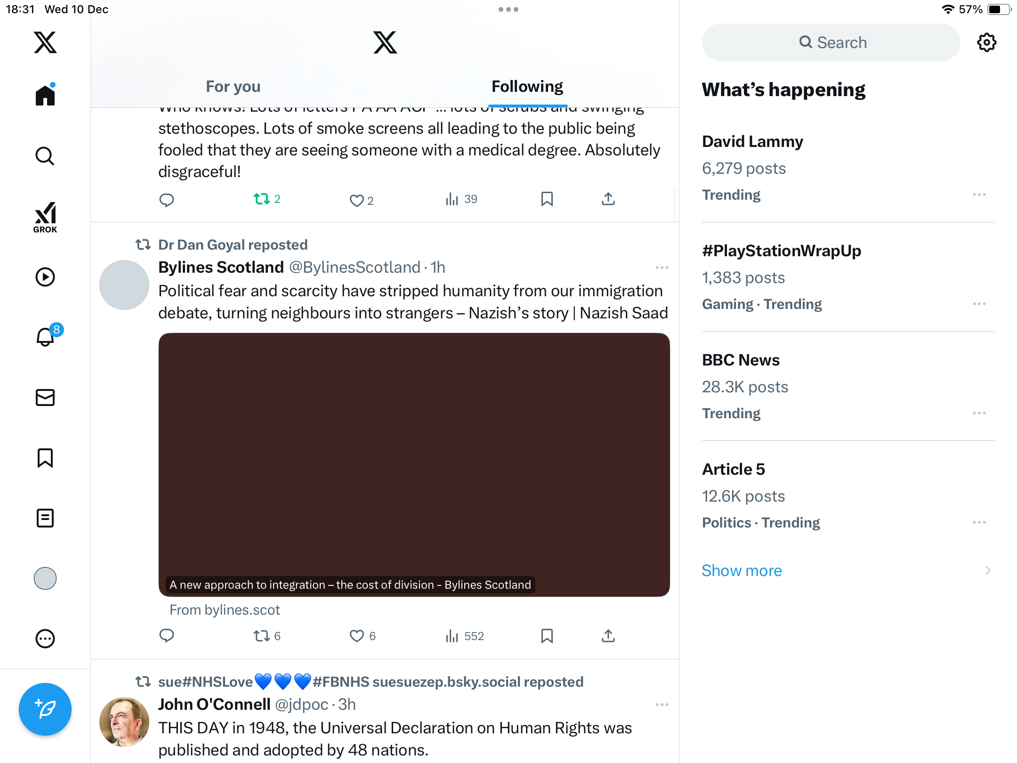Click the Search input field
The image size is (1017, 763).
[831, 42]
